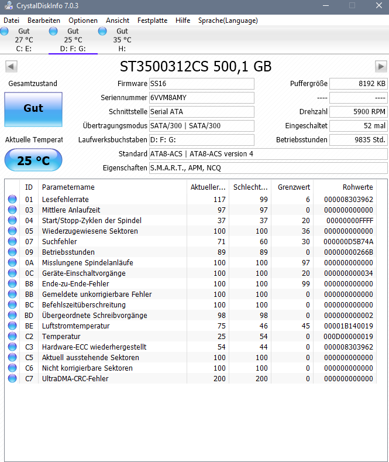Click the Puffergröße field 8192 KB
The height and width of the screenshot is (462, 389).
click(x=359, y=84)
